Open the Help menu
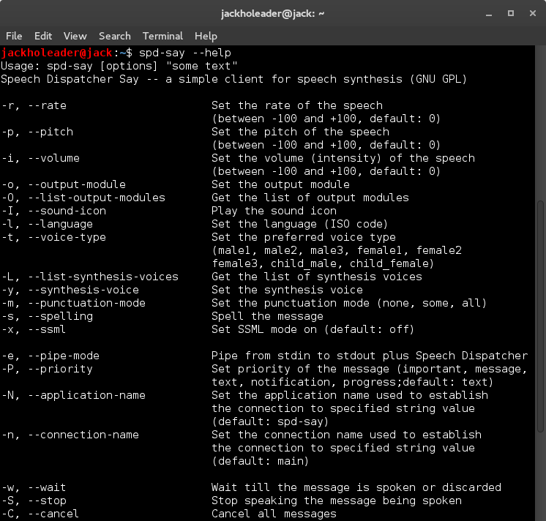 tap(206, 36)
